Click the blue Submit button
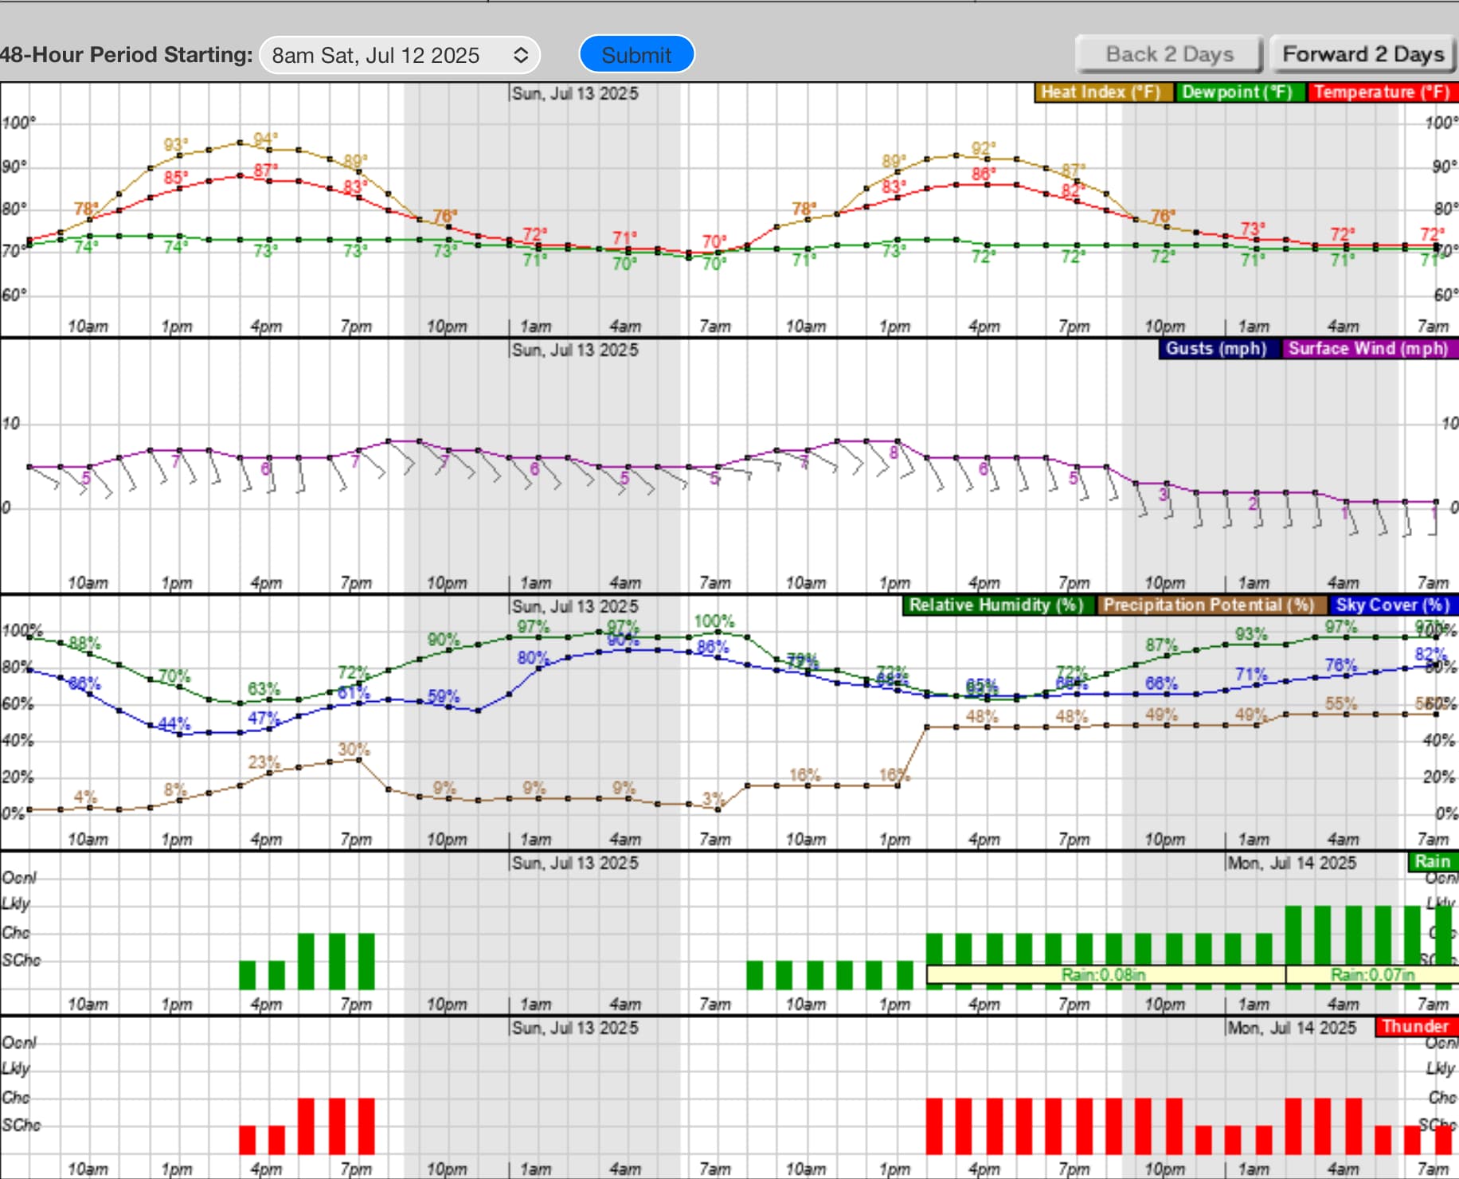 tap(636, 55)
